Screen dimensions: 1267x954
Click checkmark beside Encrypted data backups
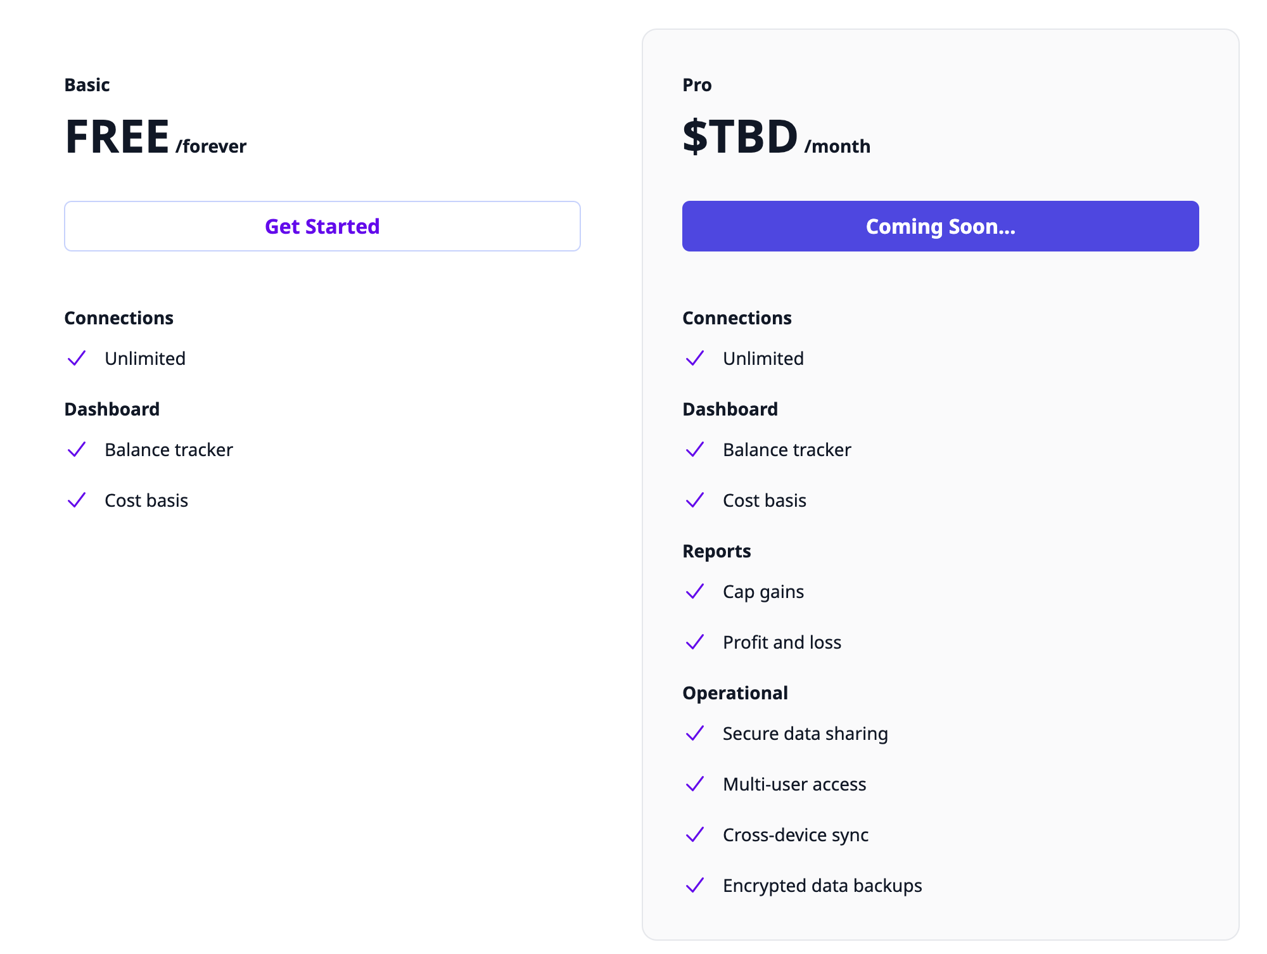click(695, 886)
